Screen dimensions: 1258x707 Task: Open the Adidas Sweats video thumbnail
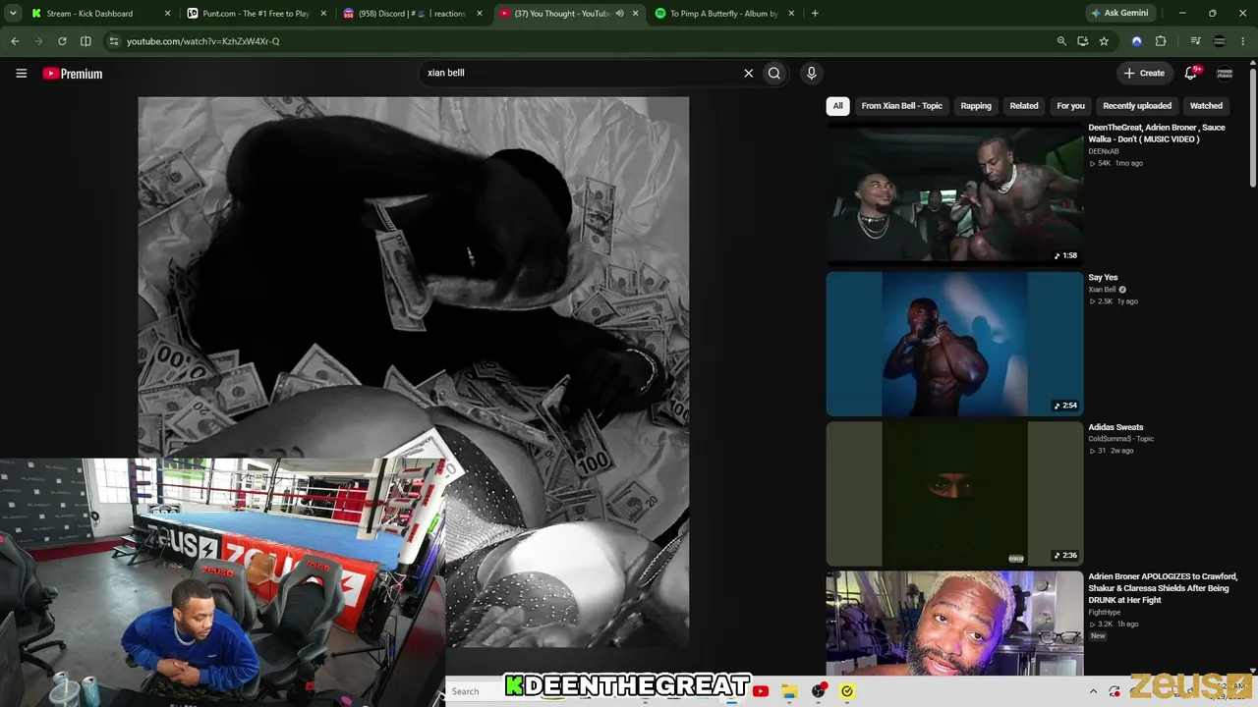tap(954, 494)
